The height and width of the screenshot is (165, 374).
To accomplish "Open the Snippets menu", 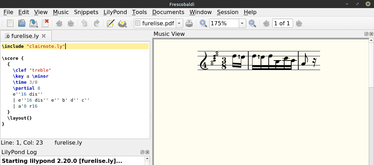I will click(x=86, y=12).
